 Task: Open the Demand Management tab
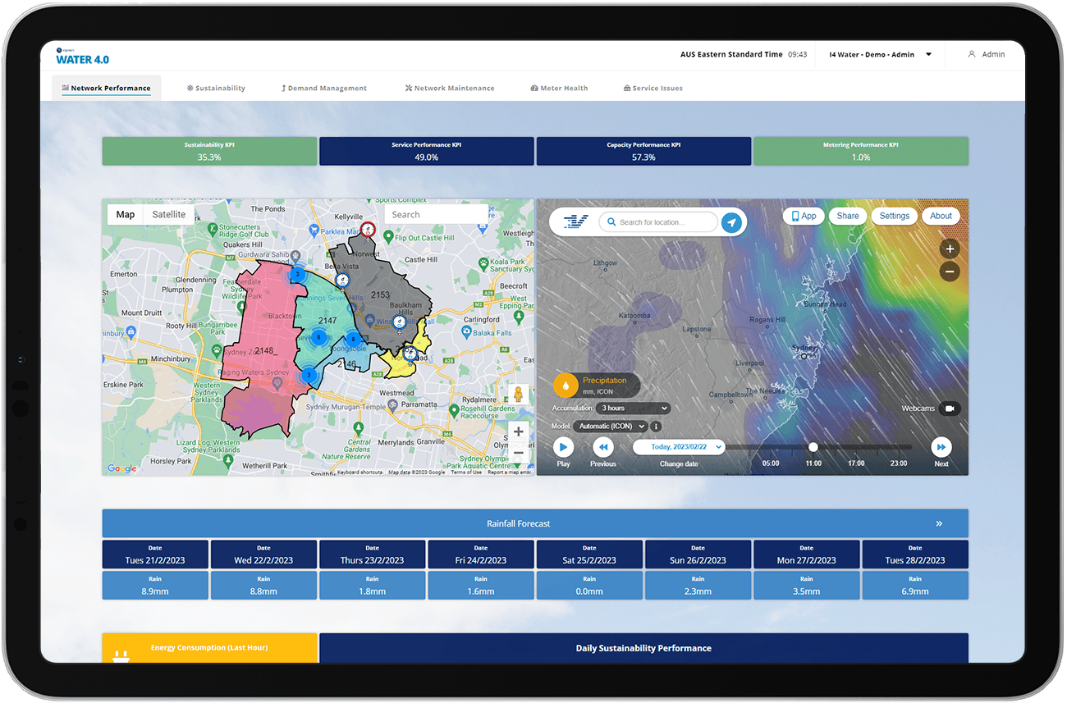click(x=324, y=88)
